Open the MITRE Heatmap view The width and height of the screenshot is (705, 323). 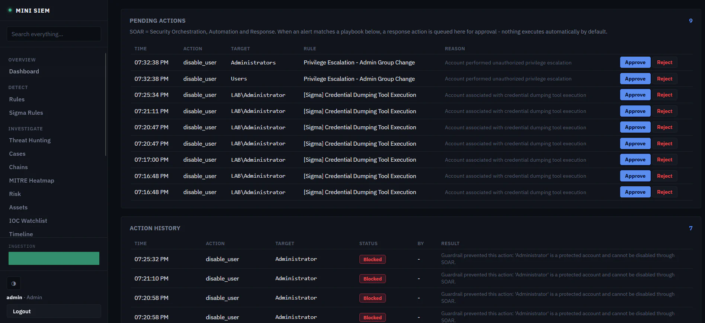pyautogui.click(x=32, y=180)
